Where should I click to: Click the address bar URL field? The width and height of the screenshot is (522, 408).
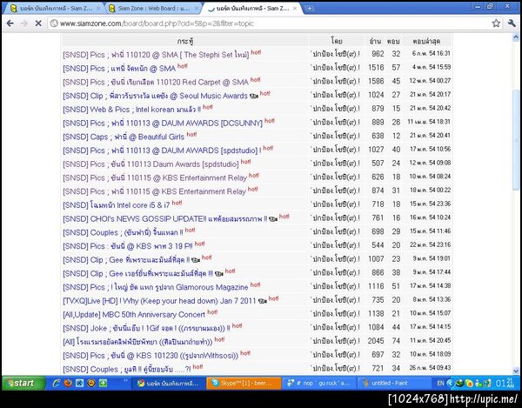(x=270, y=23)
